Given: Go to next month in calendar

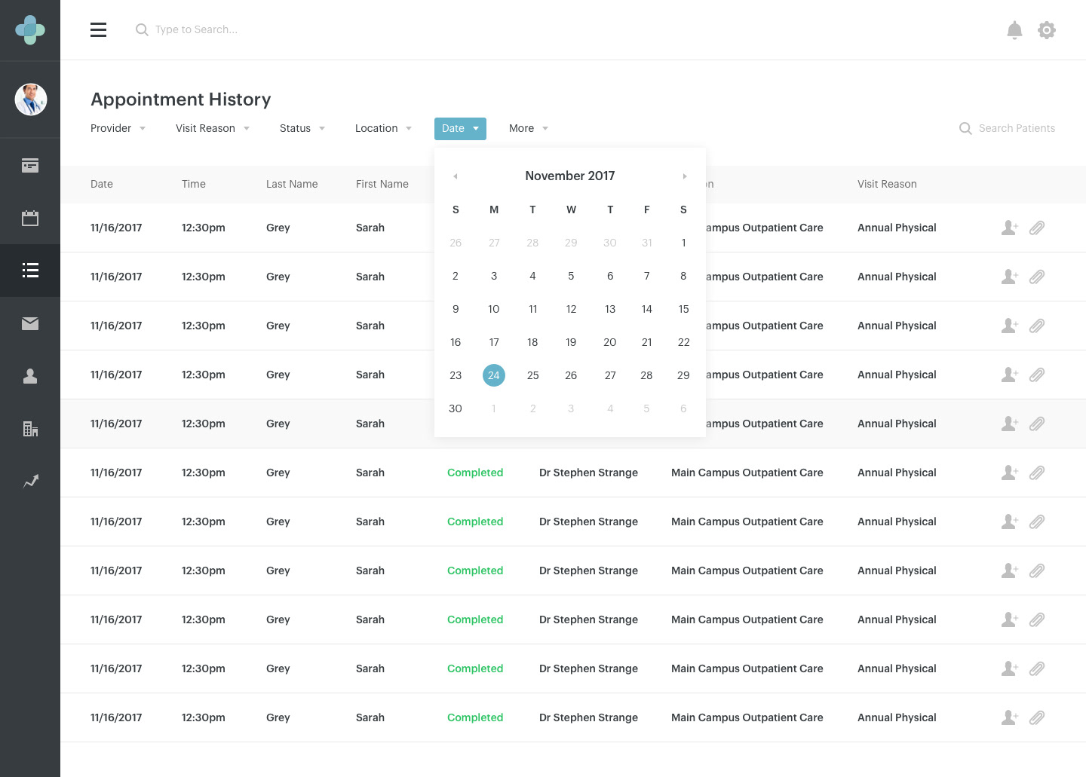Looking at the screenshot, I should click(x=684, y=176).
